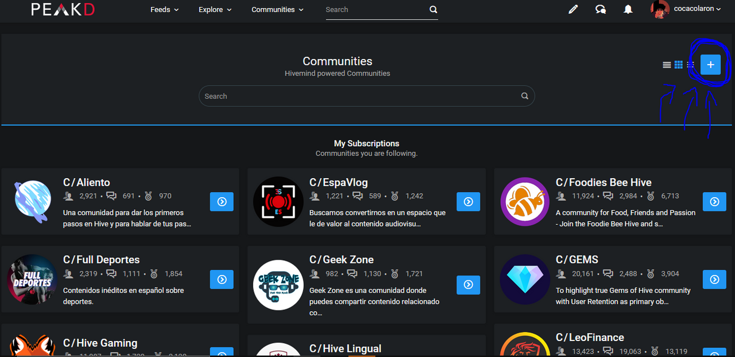Open the C/EspaVlog community title
735x357 pixels.
[x=338, y=183]
